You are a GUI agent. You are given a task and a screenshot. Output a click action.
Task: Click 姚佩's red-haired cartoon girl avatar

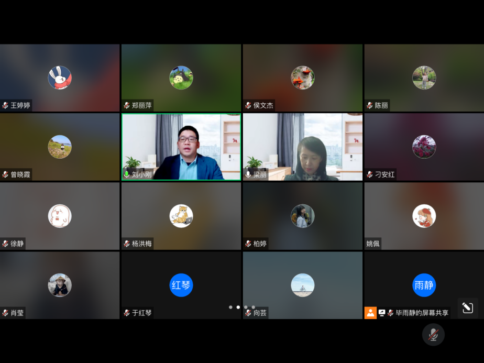424,216
